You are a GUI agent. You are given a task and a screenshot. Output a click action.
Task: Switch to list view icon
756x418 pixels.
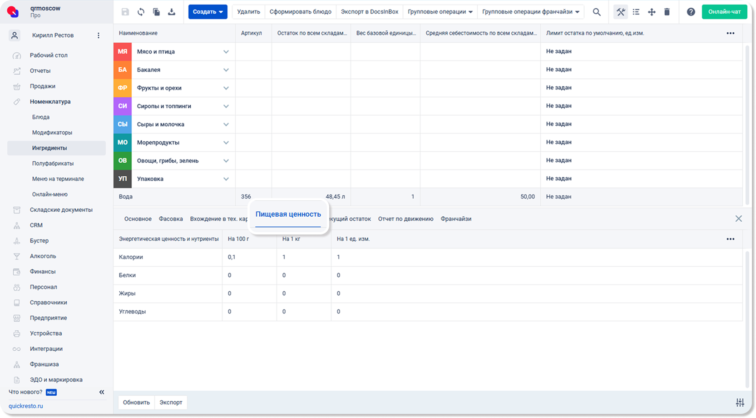[x=636, y=12]
